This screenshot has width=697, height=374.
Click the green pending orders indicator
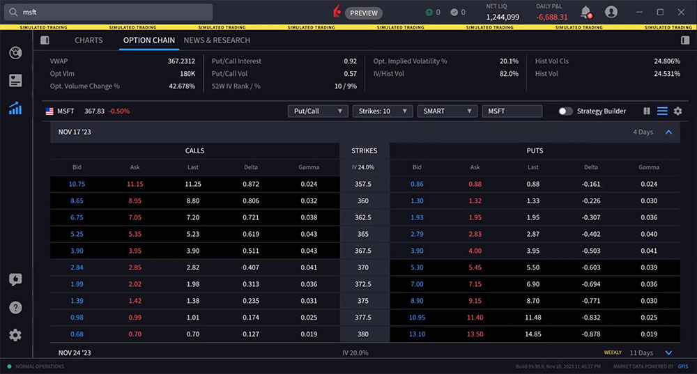click(429, 13)
